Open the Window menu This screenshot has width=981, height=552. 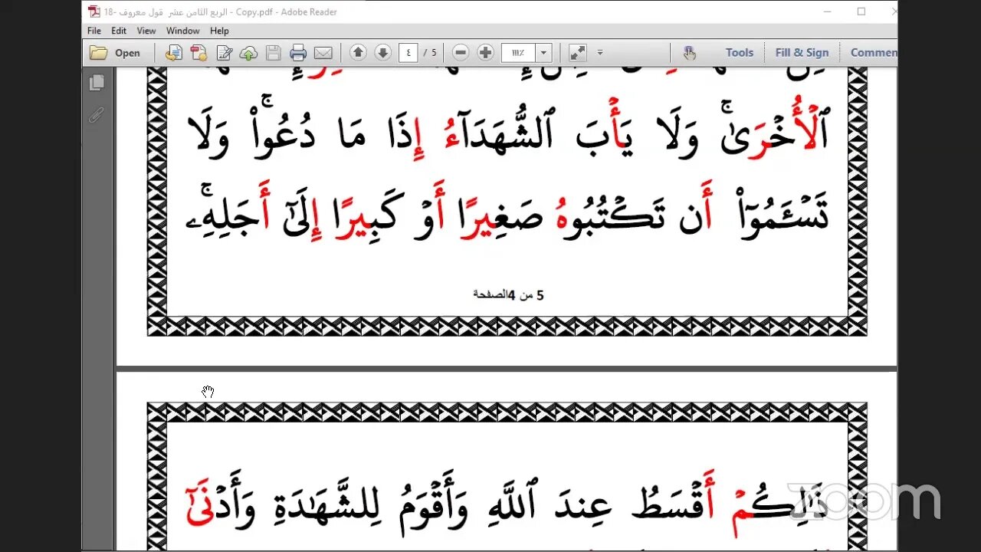click(x=183, y=31)
